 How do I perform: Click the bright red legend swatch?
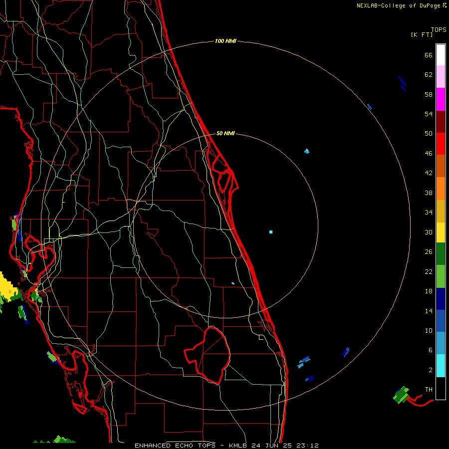click(x=441, y=144)
